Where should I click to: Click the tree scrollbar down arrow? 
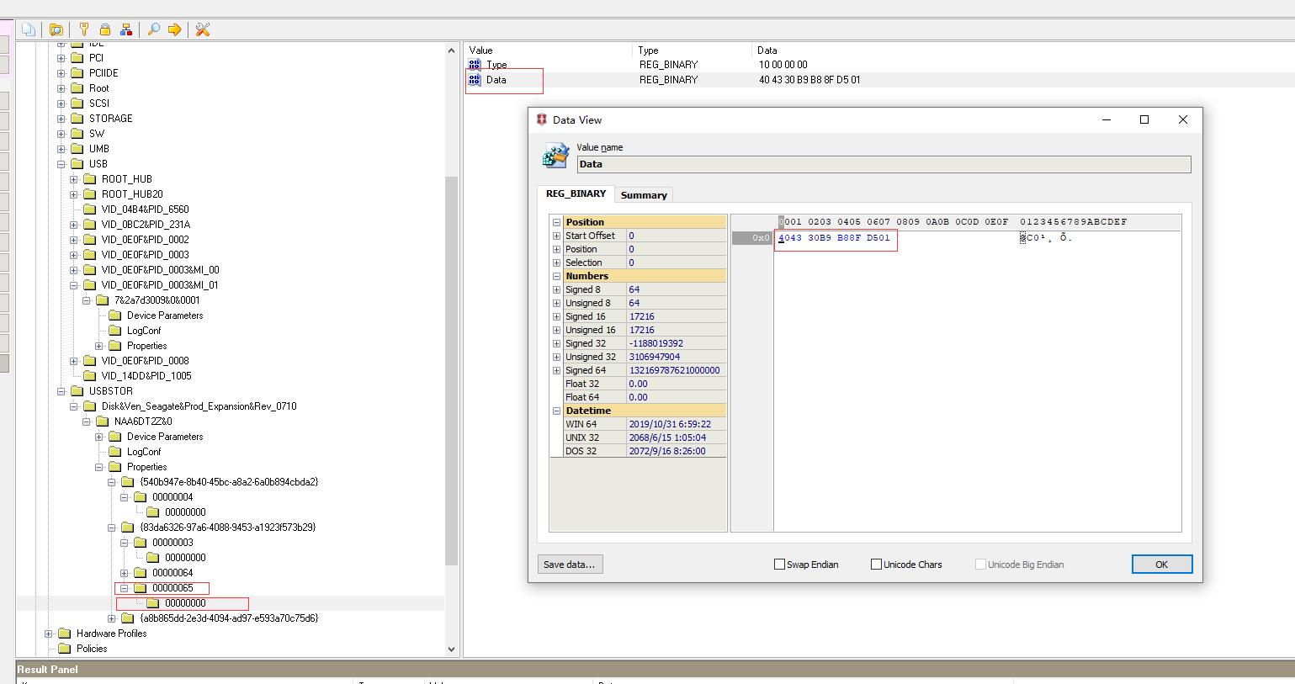pos(451,649)
